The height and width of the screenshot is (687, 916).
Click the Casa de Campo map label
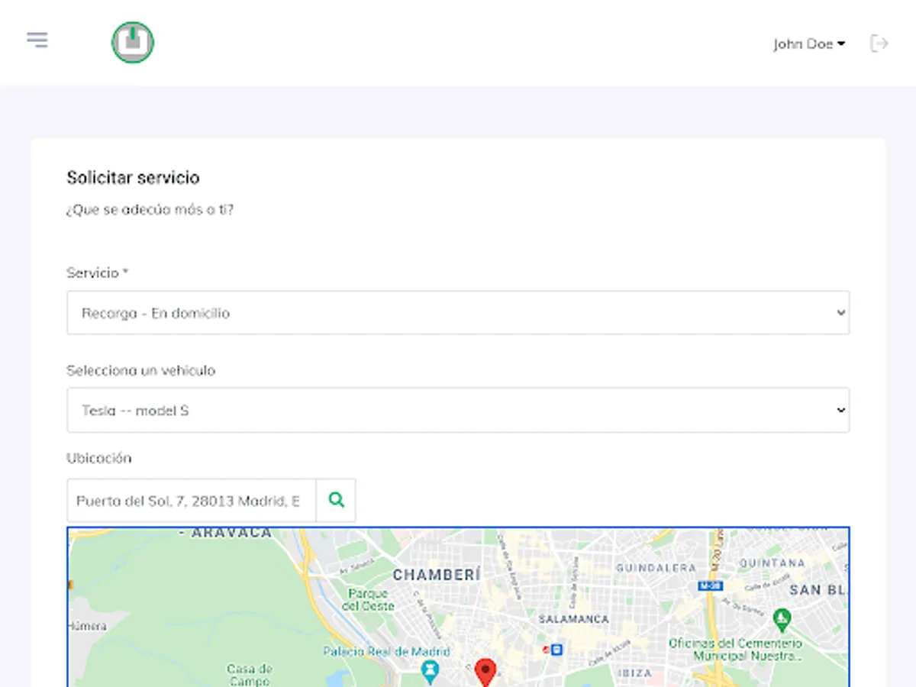(250, 675)
